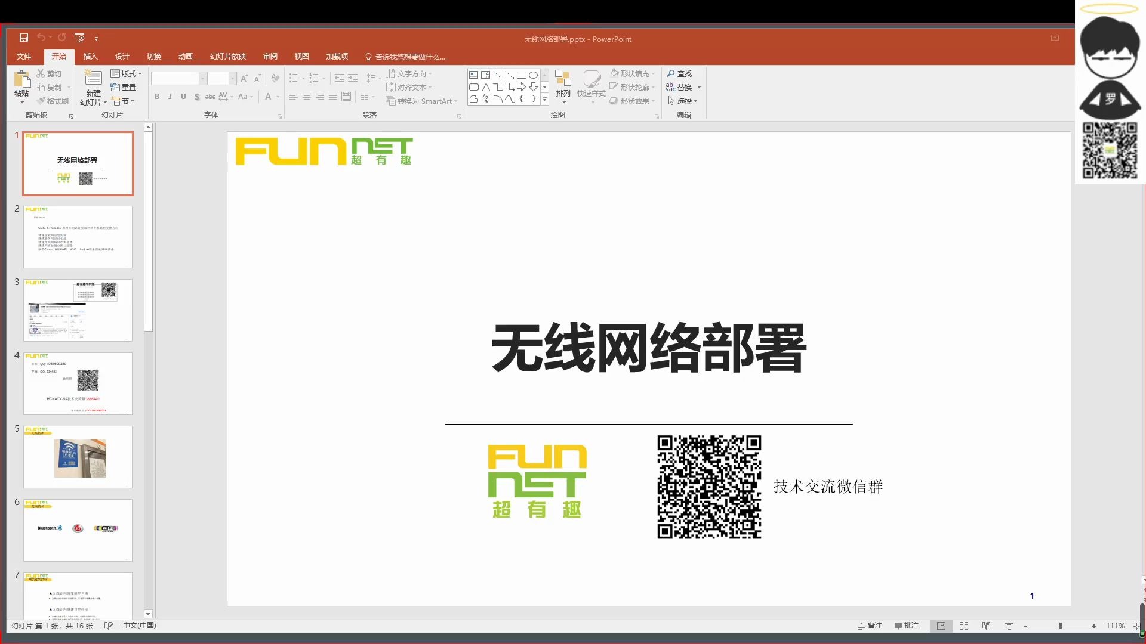Open the font size dropdown
Viewport: 1146px width, 644px height.
point(232,78)
